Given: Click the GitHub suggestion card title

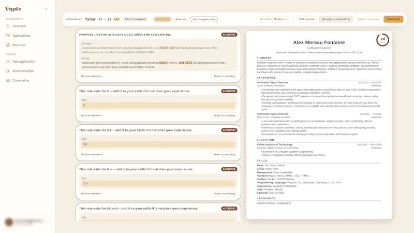Looking at the screenshot, I should tap(139, 209).
